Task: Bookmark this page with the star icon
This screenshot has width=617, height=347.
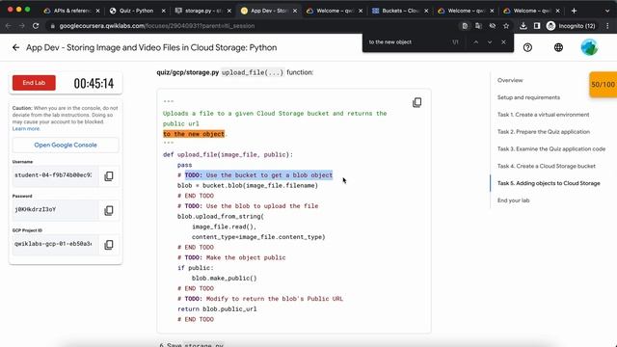Action: [x=506, y=26]
